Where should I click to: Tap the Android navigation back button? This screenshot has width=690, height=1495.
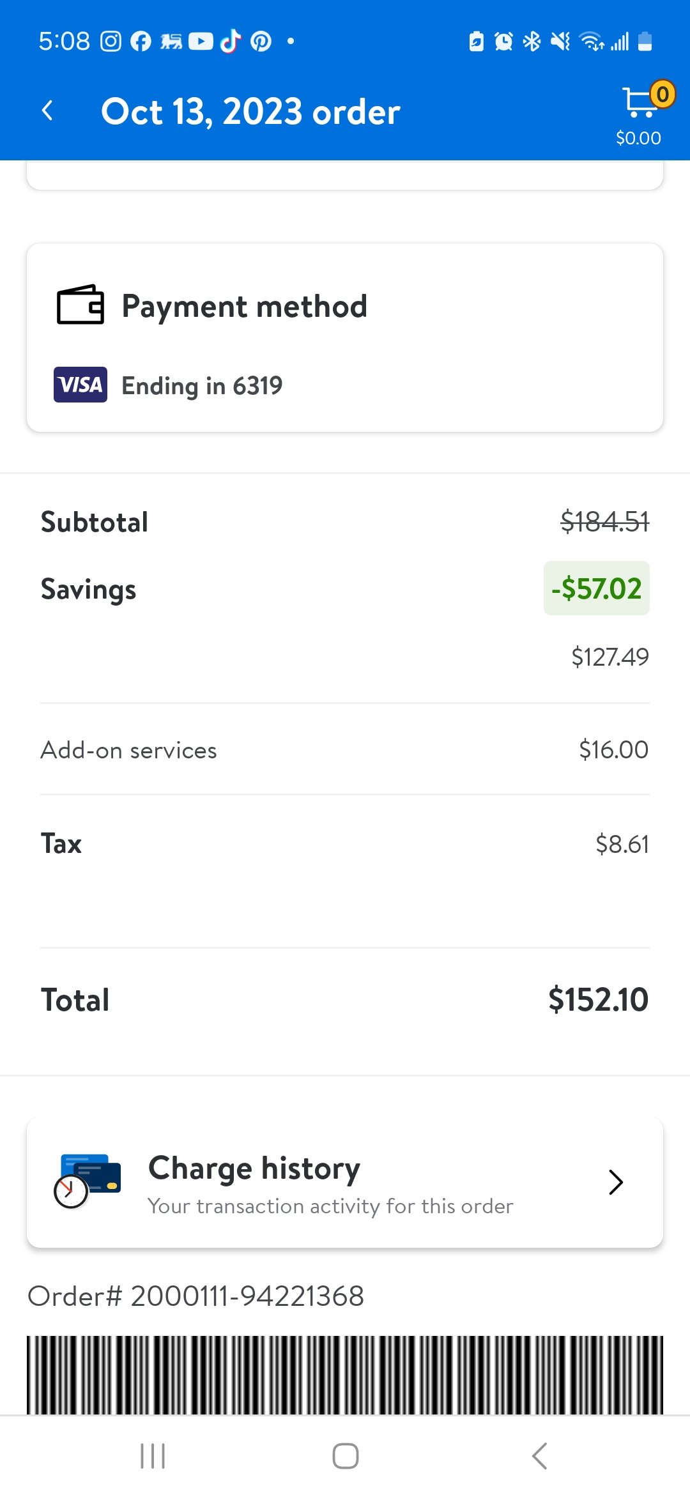click(540, 1457)
